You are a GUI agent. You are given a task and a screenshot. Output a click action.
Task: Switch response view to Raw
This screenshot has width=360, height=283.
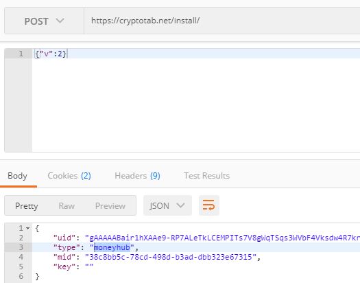pyautogui.click(x=67, y=206)
